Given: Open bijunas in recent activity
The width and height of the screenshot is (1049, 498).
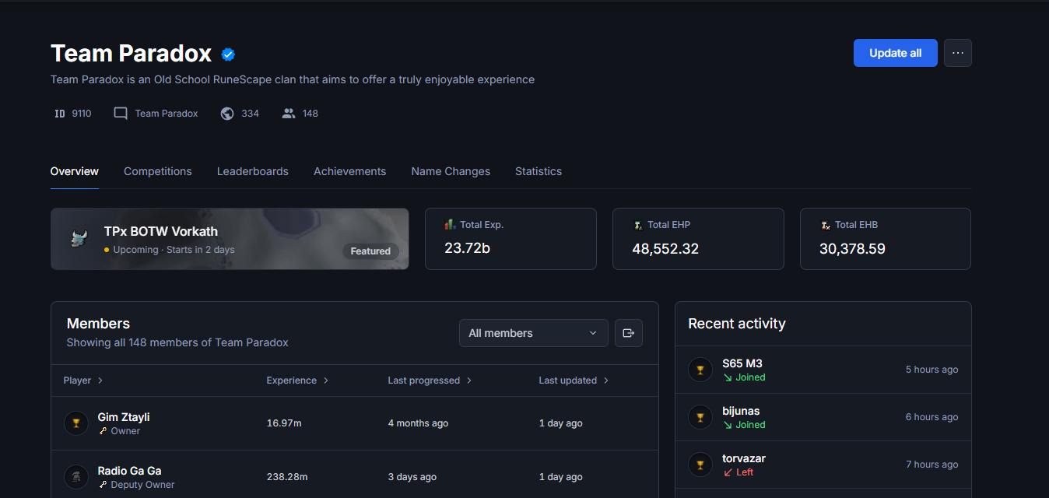Looking at the screenshot, I should coord(741,411).
